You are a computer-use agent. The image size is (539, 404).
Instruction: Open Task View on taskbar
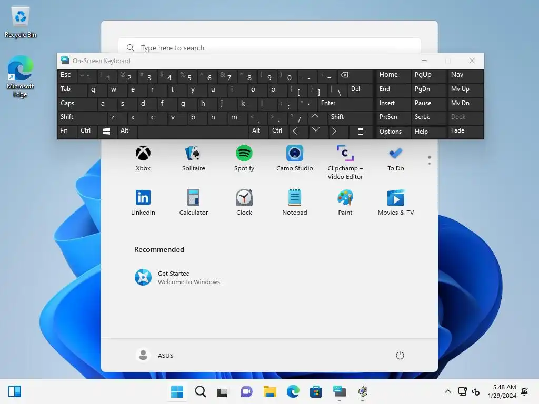pyautogui.click(x=223, y=391)
